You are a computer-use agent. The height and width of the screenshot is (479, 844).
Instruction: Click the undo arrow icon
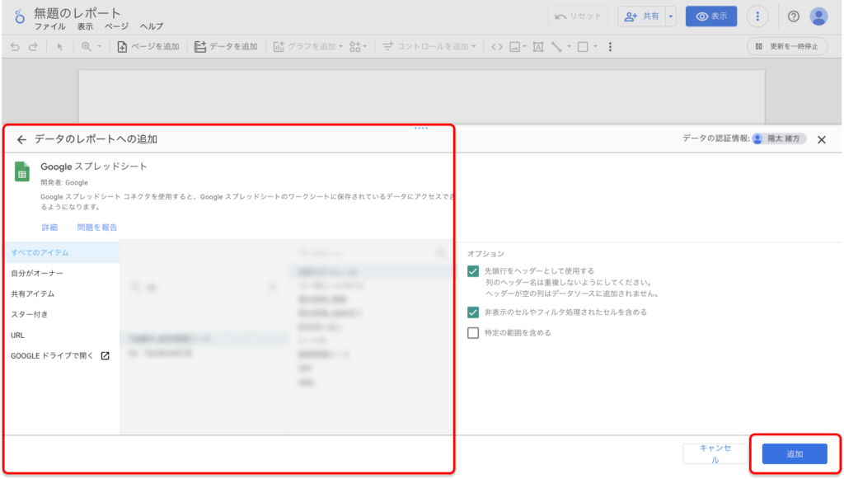coord(16,47)
